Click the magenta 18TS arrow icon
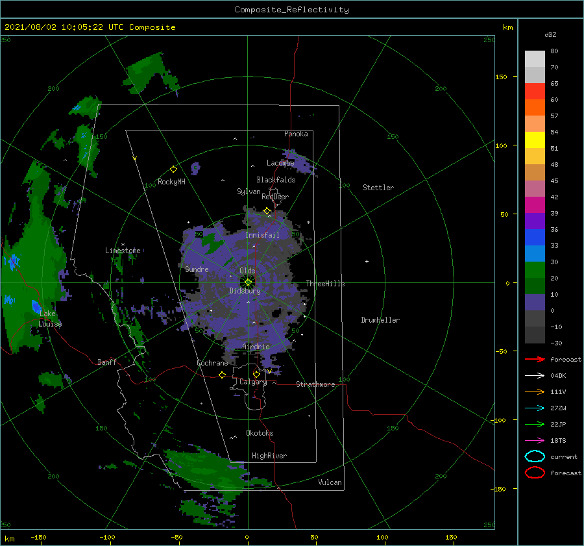Image resolution: width=584 pixels, height=546 pixels. click(535, 441)
